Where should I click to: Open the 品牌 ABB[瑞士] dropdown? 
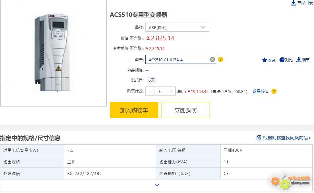[x=177, y=27]
